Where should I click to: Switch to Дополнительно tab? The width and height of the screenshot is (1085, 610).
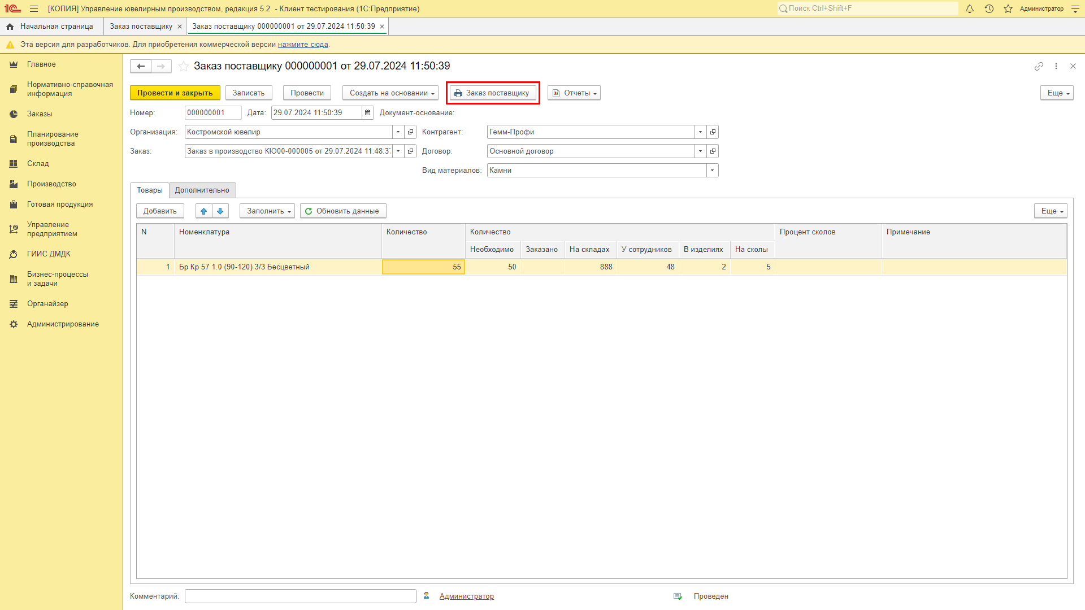pyautogui.click(x=202, y=190)
